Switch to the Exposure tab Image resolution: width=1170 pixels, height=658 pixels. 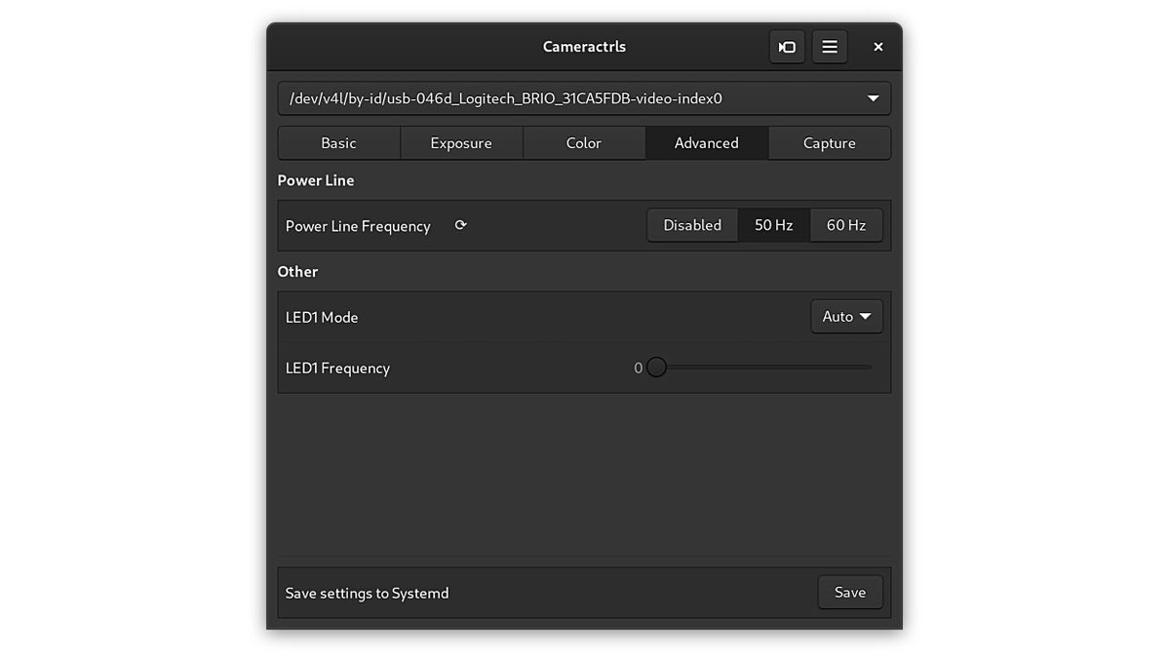coord(460,142)
